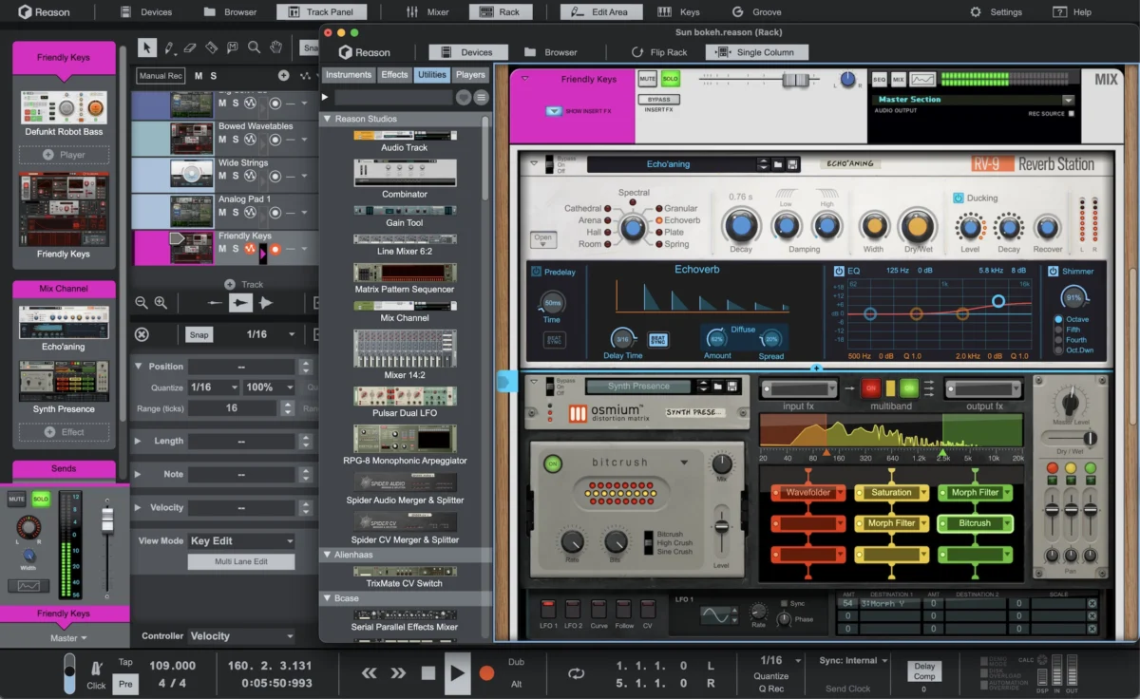
Task: Click the Manual Rec button
Action: [x=161, y=76]
